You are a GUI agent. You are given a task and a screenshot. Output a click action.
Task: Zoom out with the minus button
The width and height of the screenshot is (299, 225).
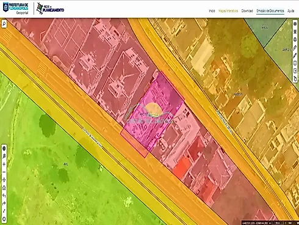tap(4, 172)
